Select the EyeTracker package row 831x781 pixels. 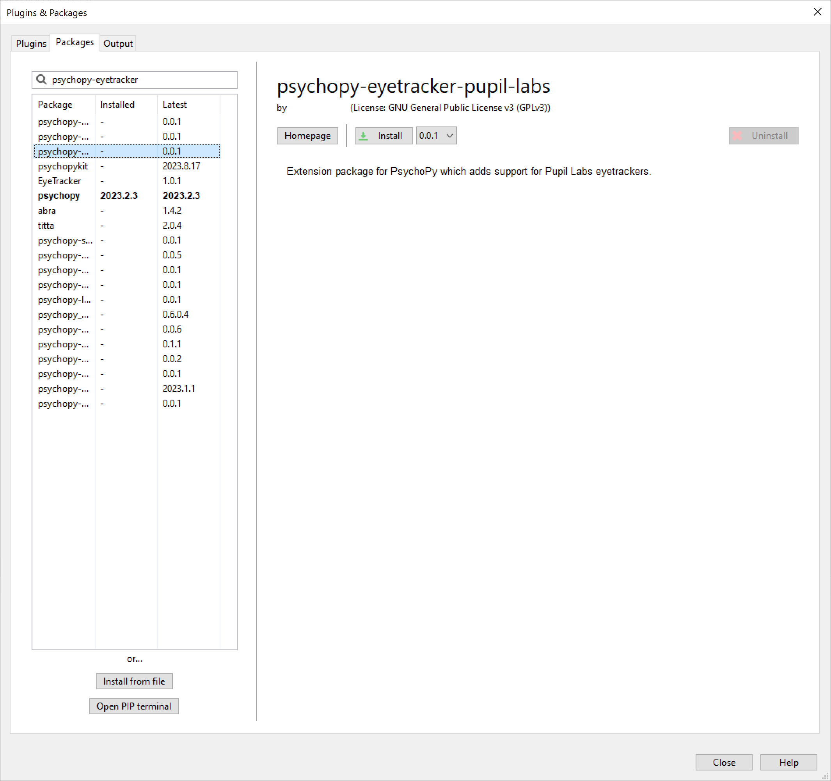(x=59, y=181)
